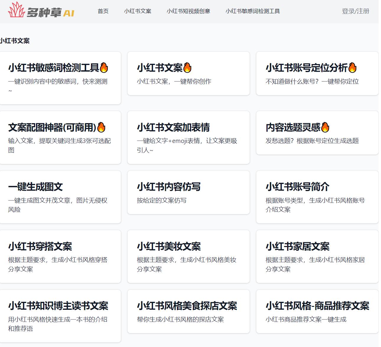
Task: Click the flame icon on 小红书敏感词检测工具 card
Action: (104, 68)
